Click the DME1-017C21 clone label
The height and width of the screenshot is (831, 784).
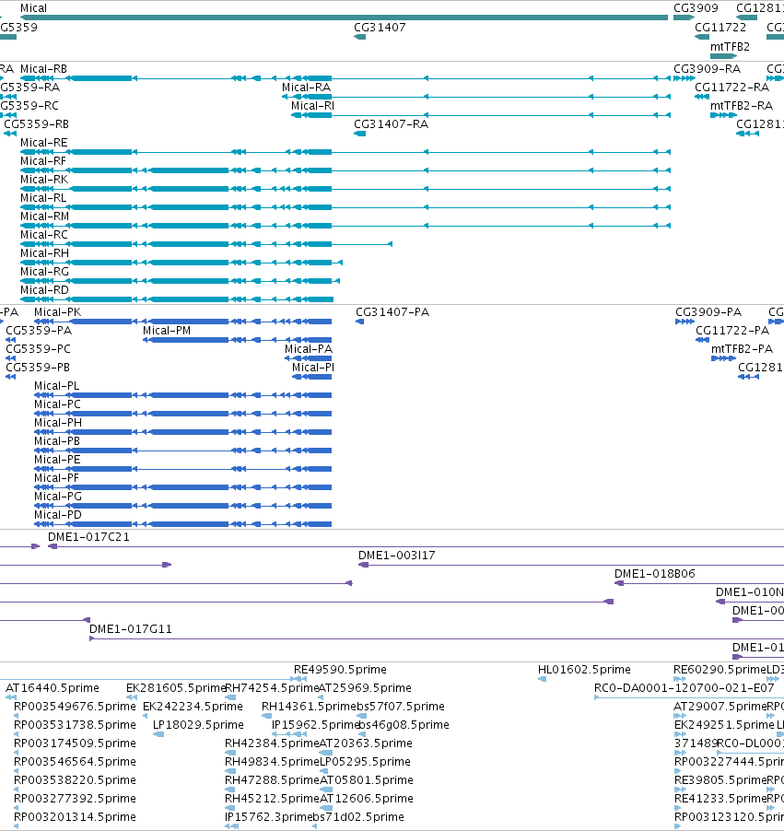point(88,537)
